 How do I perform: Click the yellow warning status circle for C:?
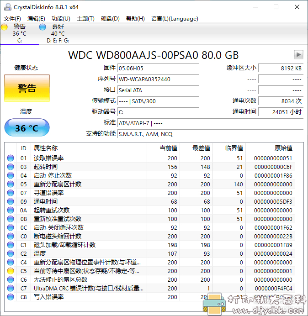[4, 27]
